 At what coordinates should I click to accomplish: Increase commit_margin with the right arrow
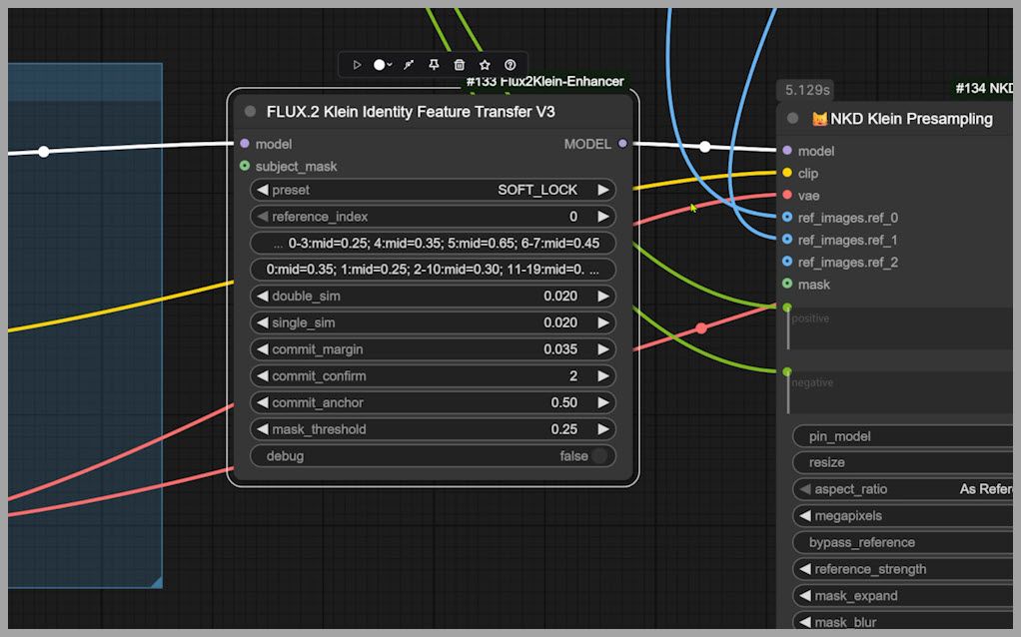[603, 349]
